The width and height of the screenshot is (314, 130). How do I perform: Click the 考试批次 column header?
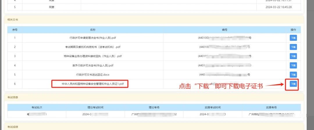37,107
